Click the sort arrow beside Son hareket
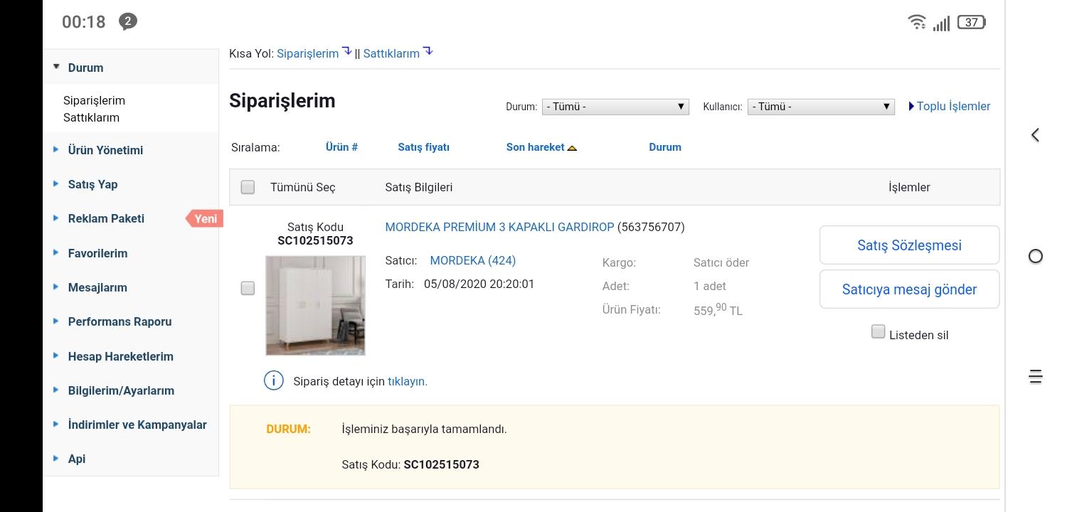Viewport: 1067px width, 512px height. pyautogui.click(x=572, y=148)
